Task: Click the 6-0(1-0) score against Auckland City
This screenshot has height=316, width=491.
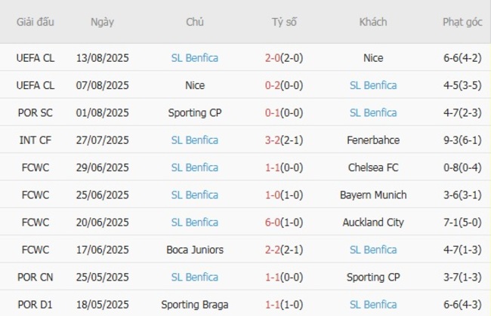Action: point(284,222)
